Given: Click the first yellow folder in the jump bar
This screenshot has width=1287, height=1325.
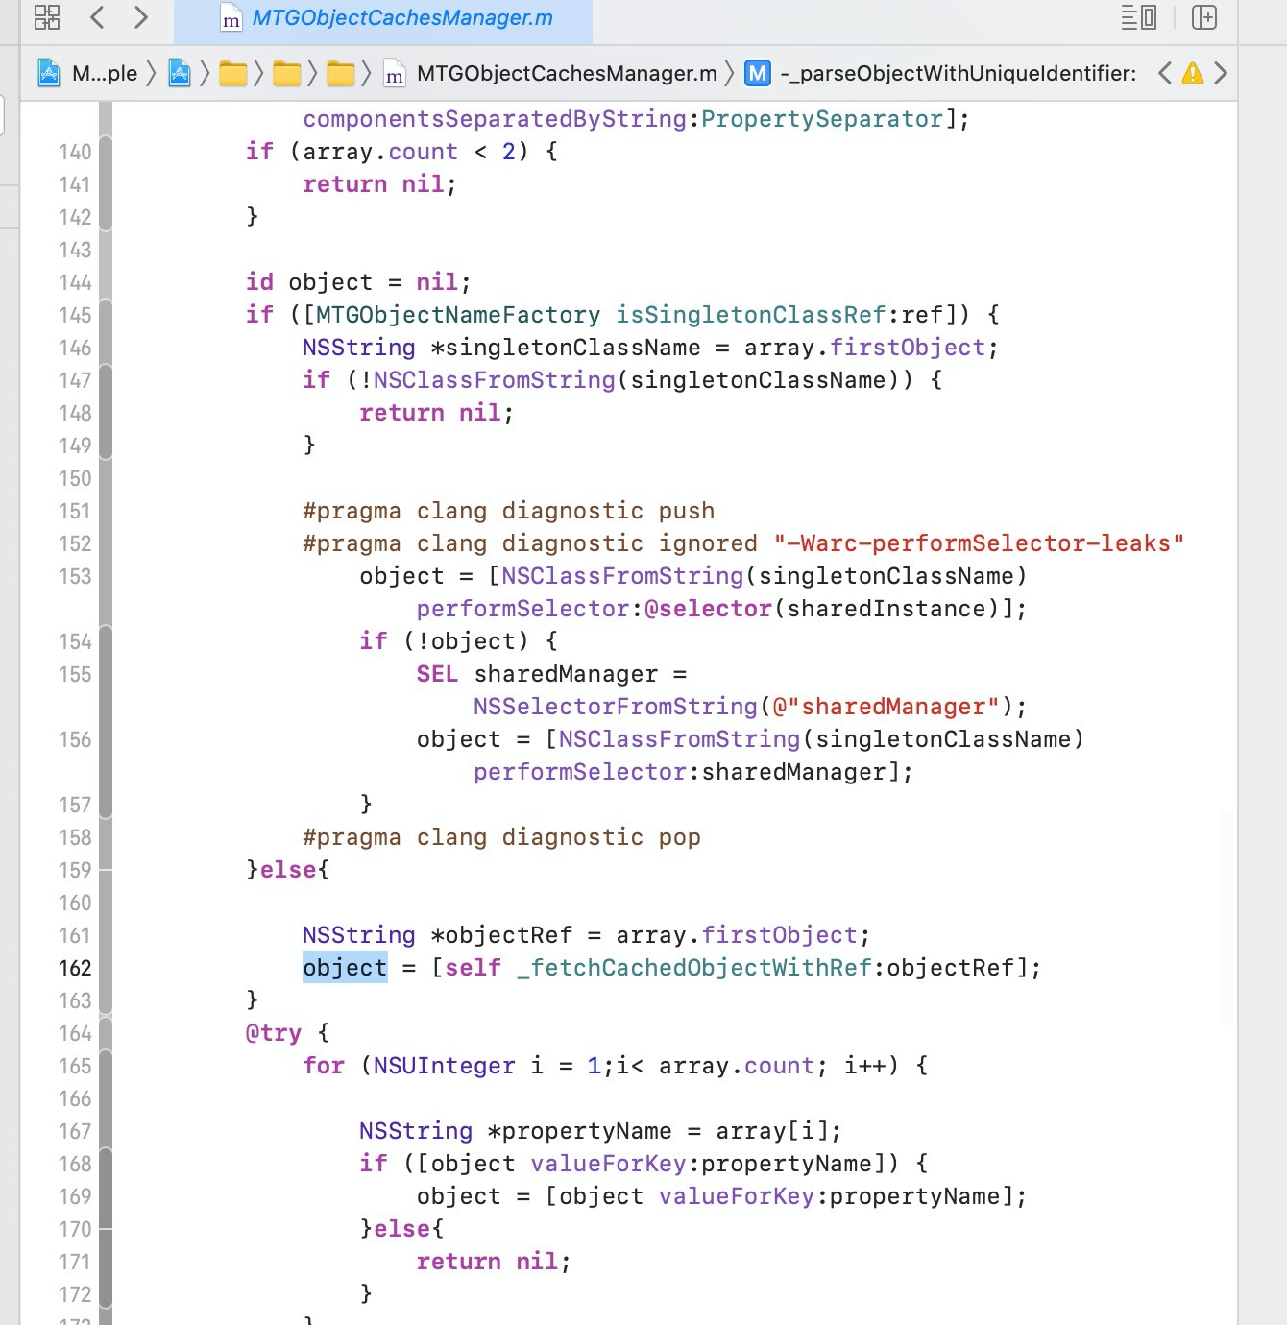Looking at the screenshot, I should pyautogui.click(x=233, y=73).
